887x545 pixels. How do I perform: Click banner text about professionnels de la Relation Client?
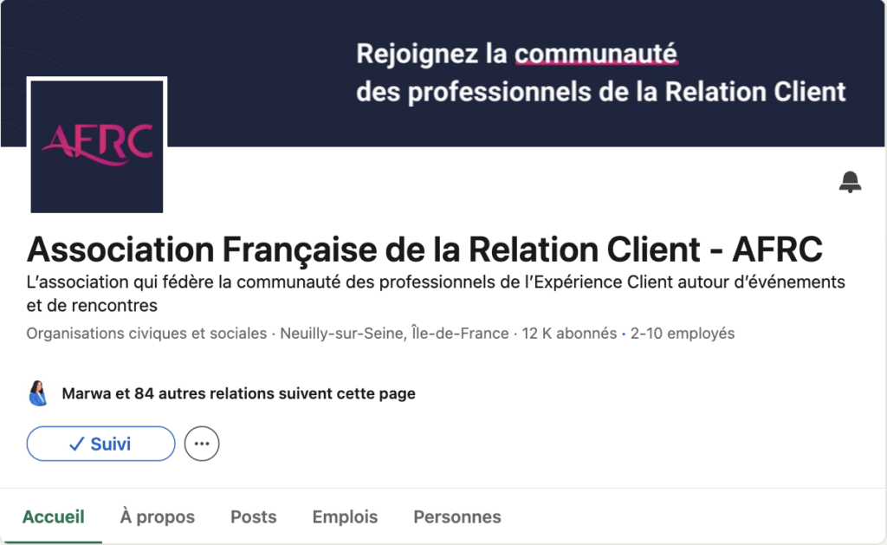point(600,92)
